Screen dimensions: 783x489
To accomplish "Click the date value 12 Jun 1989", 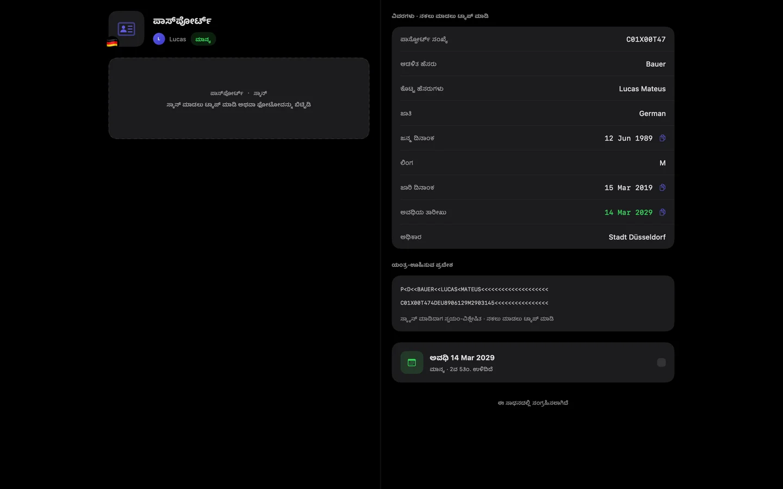I will coord(629,138).
